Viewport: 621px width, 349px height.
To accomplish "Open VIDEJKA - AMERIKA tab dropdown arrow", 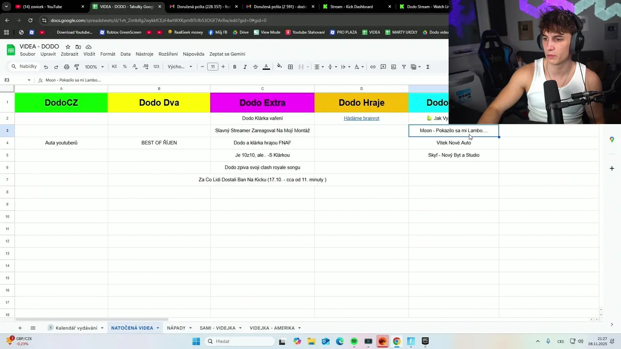I will click(299, 328).
